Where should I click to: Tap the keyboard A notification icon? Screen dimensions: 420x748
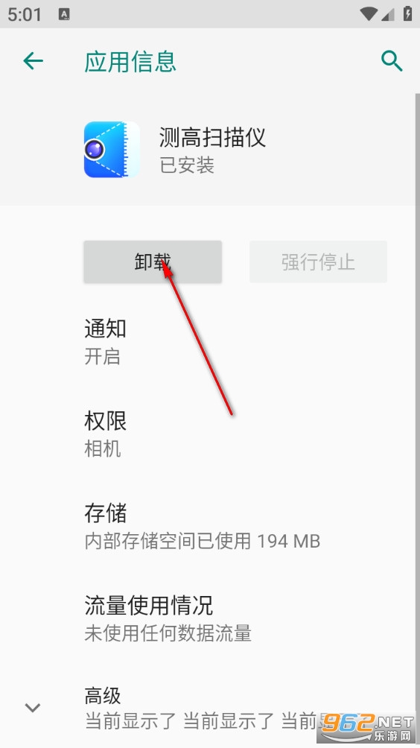click(x=64, y=14)
